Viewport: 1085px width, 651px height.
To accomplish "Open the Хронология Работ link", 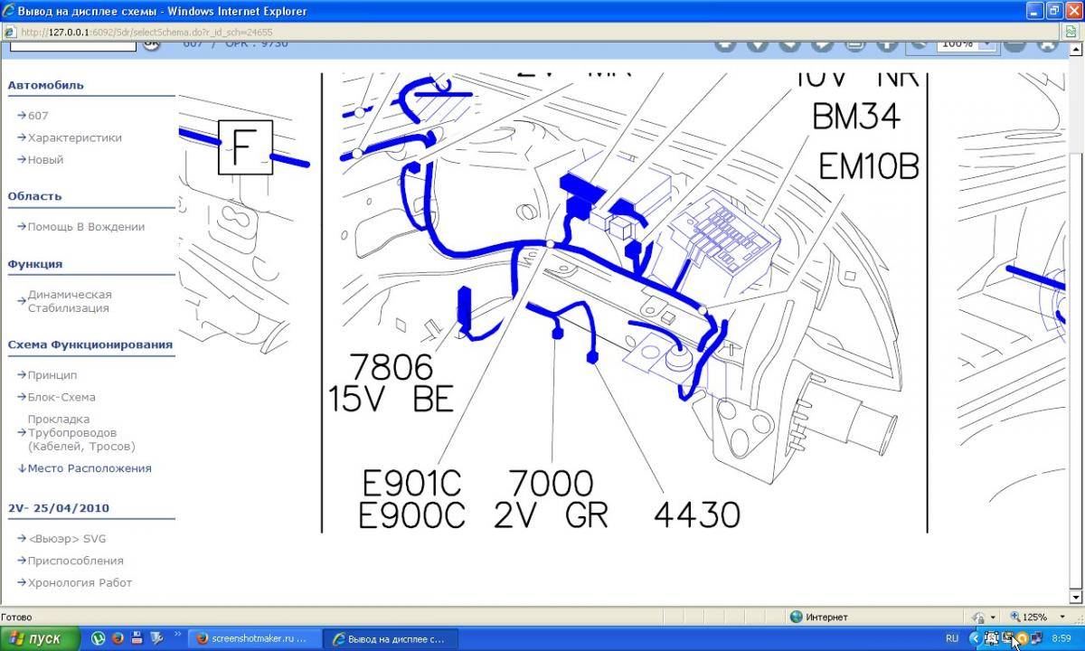I will (x=80, y=582).
